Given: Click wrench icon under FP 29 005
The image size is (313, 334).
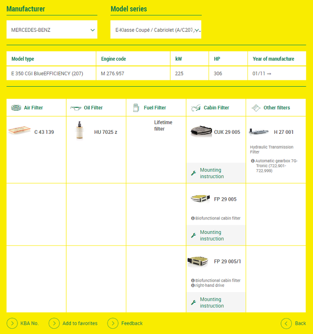Looking at the screenshot, I should pos(194,235).
